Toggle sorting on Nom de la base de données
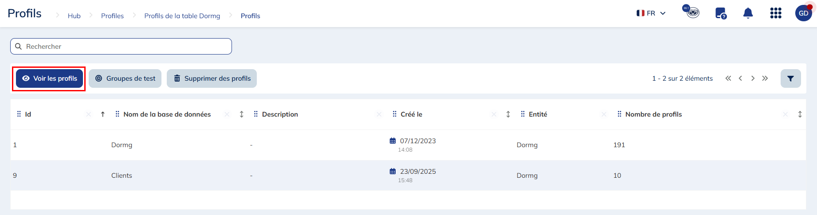The height and width of the screenshot is (215, 817). pyautogui.click(x=242, y=114)
